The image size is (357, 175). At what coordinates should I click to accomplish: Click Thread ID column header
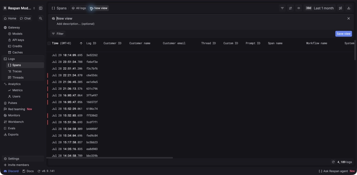coord(208,43)
